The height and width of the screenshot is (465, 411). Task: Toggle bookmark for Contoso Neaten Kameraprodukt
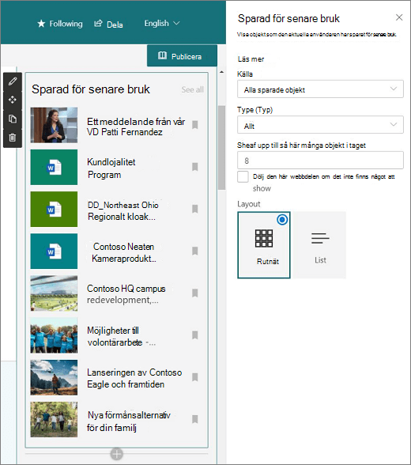click(x=194, y=251)
